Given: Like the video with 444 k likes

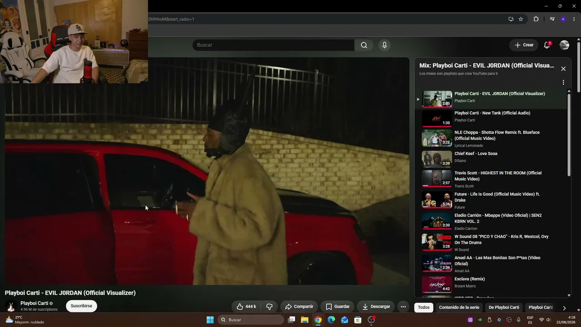Looking at the screenshot, I should (x=246, y=307).
